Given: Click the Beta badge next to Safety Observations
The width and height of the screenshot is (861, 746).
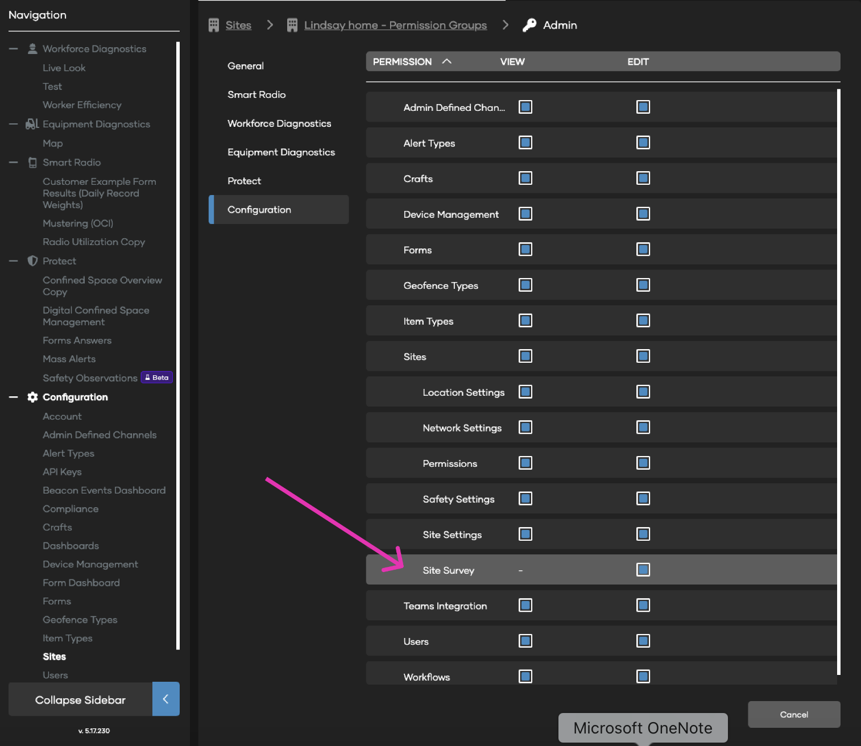Looking at the screenshot, I should 156,378.
